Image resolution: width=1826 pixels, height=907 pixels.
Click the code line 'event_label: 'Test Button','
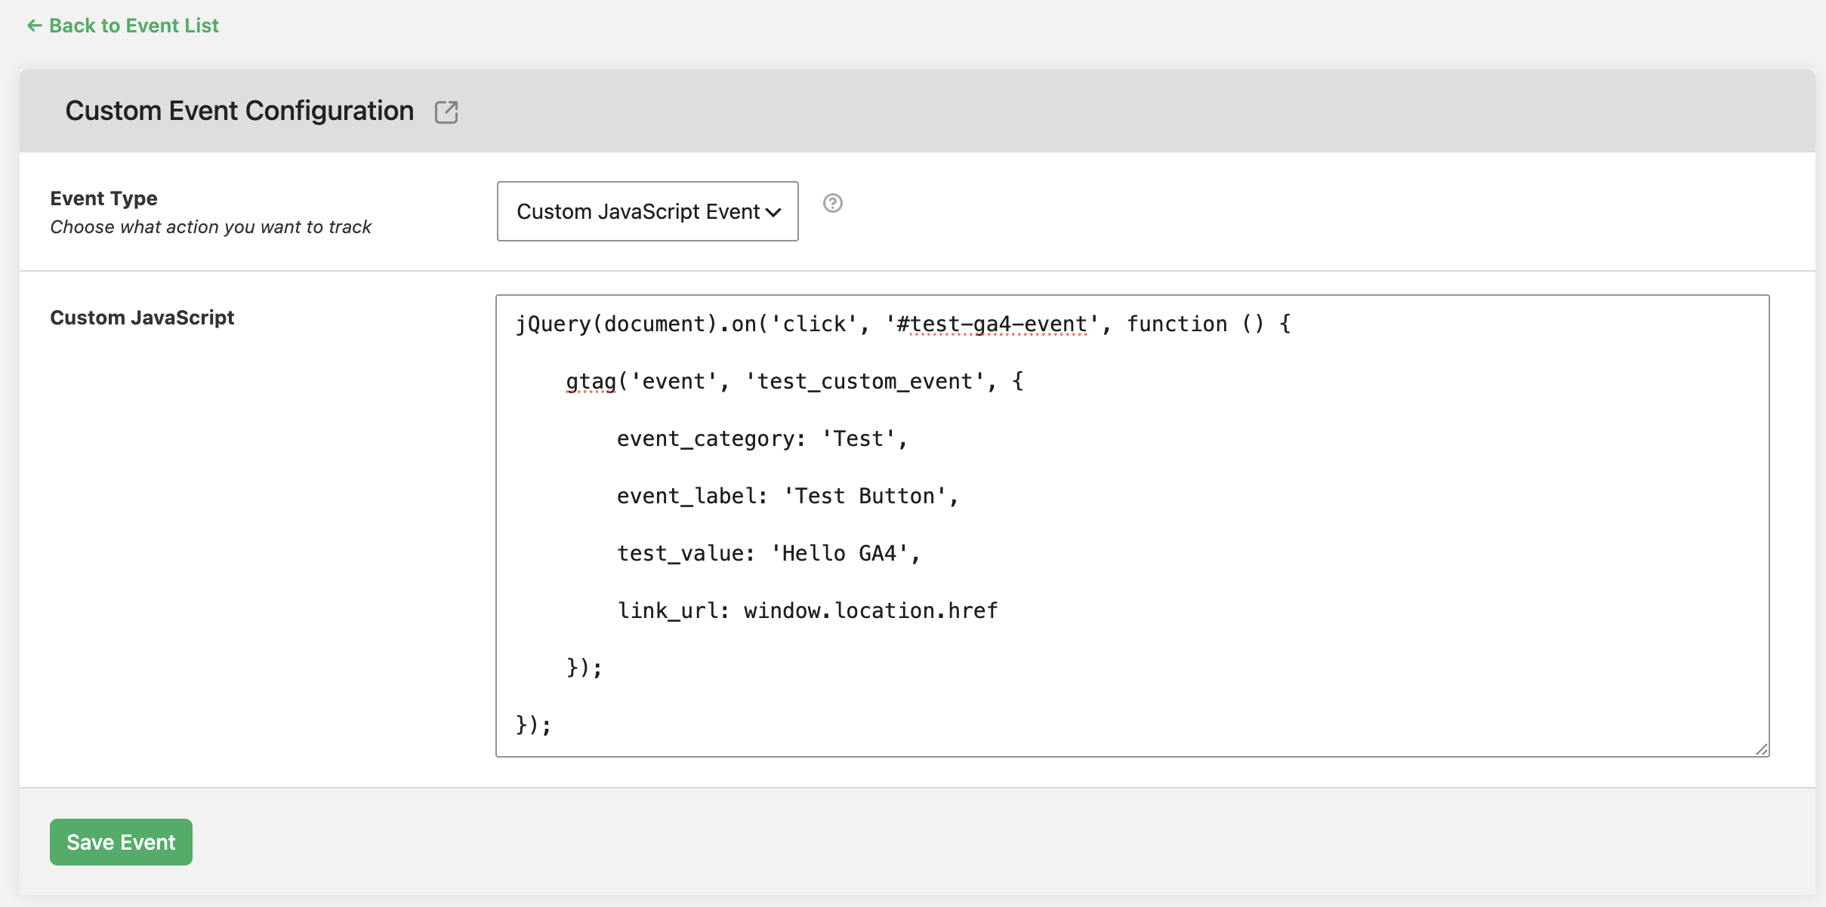pyautogui.click(x=788, y=496)
